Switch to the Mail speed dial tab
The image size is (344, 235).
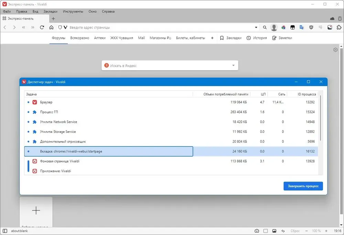(141, 38)
